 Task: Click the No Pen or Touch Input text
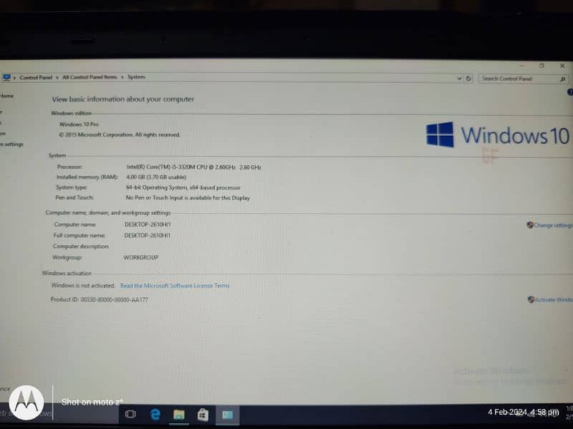188,198
